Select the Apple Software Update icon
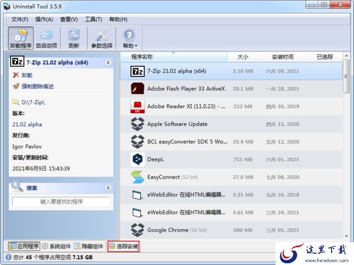The height and width of the screenshot is (265, 354). tap(137, 124)
